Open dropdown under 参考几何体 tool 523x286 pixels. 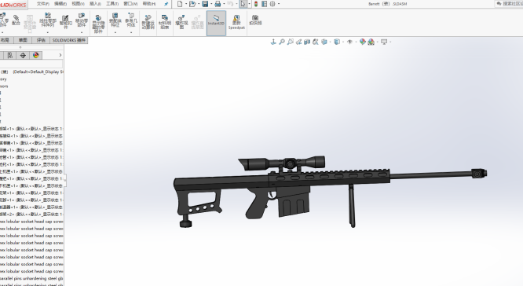click(131, 32)
